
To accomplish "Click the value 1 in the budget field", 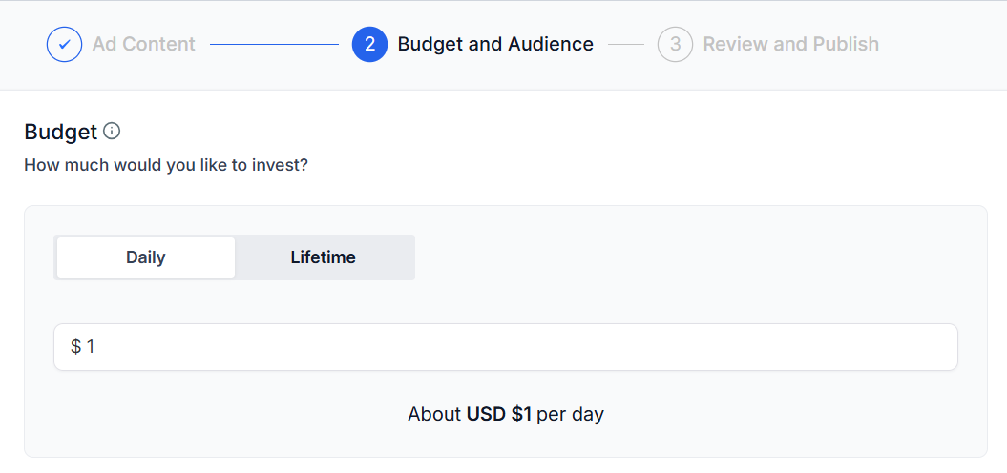I will [91, 347].
